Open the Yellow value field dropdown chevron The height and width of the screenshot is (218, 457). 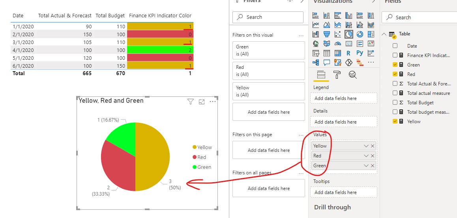click(x=366, y=146)
